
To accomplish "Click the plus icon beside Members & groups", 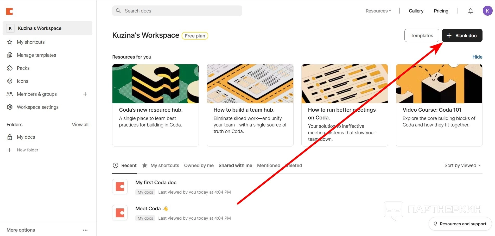I will tap(85, 94).
